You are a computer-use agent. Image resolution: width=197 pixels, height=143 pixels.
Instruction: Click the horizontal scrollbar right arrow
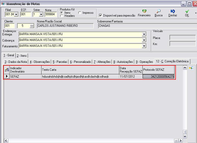pyautogui.click(x=181, y=141)
